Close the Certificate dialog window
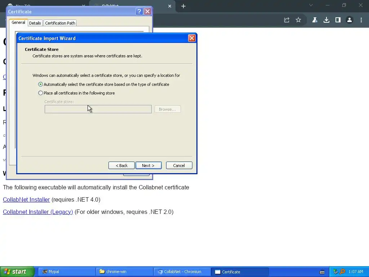369x277 pixels. (147, 12)
